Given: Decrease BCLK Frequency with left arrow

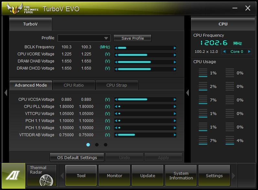Looking at the screenshot, I should [116, 48].
